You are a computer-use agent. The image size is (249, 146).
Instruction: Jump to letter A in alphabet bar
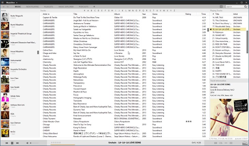coord(88,11)
